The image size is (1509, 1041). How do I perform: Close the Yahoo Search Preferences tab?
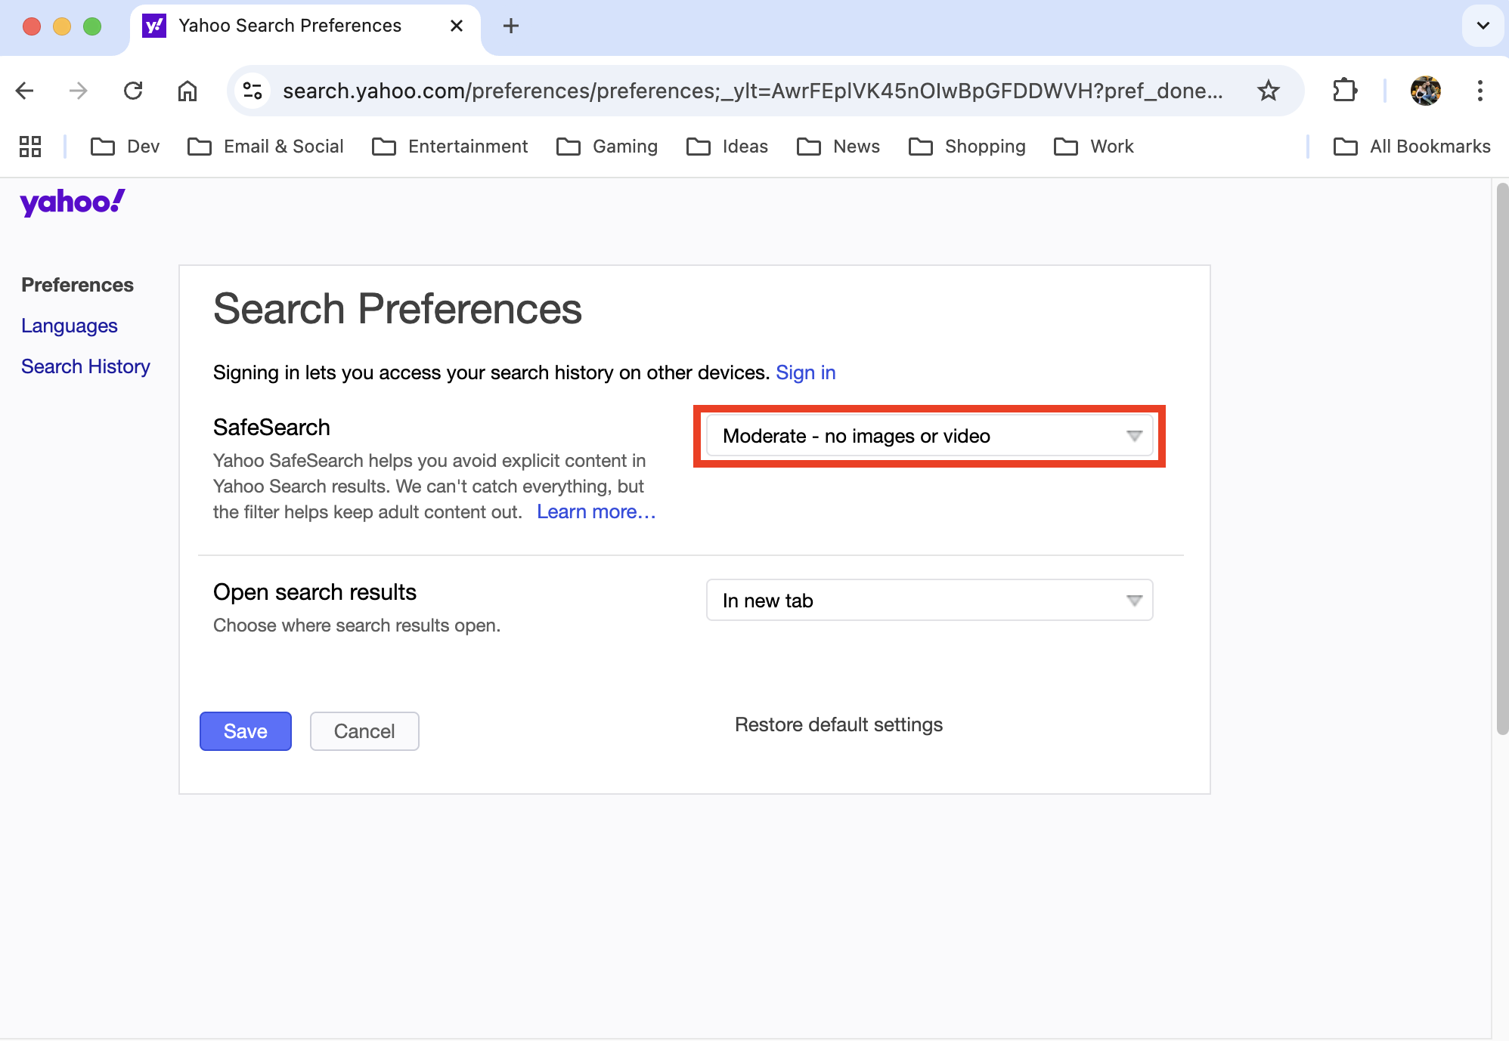(457, 26)
